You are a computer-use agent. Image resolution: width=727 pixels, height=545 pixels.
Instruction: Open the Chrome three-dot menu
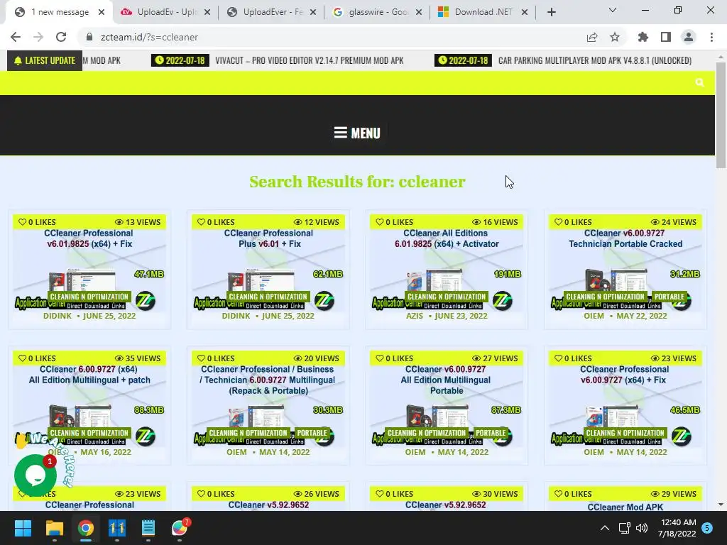tap(711, 37)
